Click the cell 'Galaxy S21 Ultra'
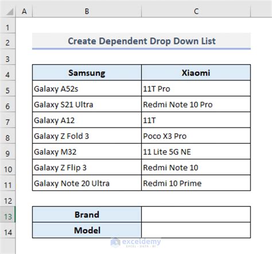The image size is (272, 254). 87,104
